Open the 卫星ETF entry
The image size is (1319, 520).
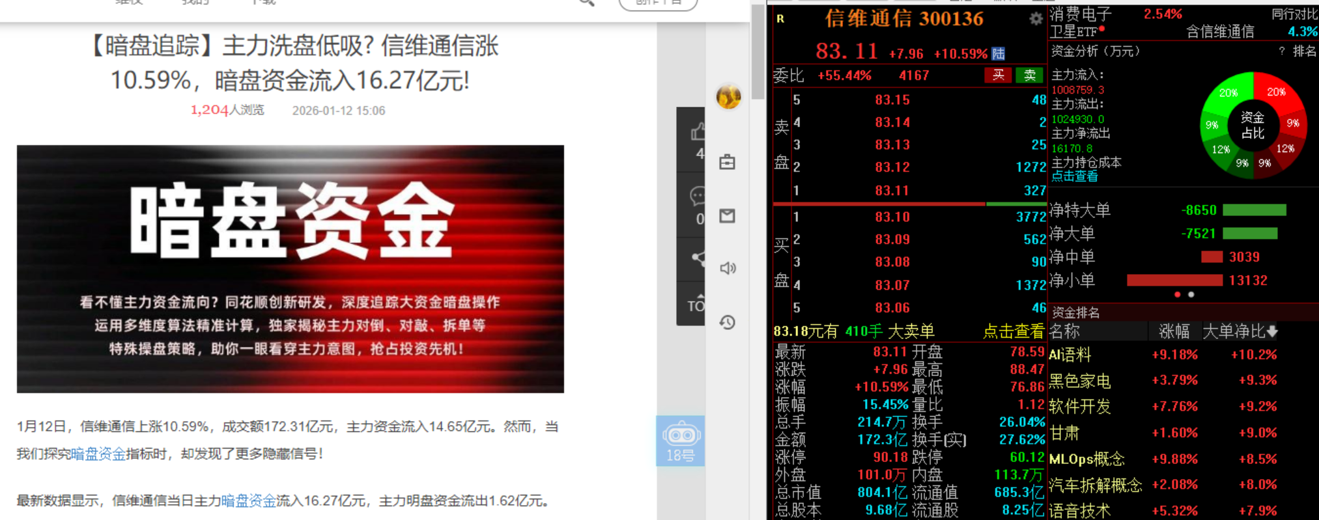(1074, 31)
